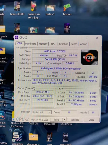Open the Graphics tab

point(64,44)
